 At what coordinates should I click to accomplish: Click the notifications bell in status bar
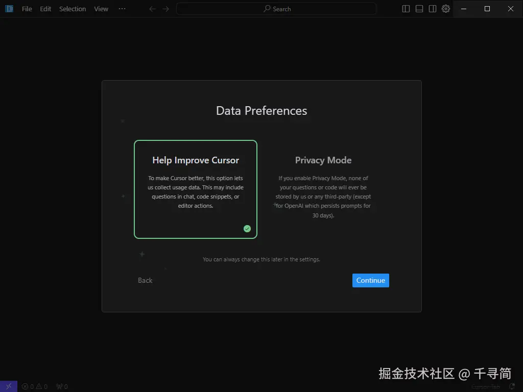click(512, 387)
